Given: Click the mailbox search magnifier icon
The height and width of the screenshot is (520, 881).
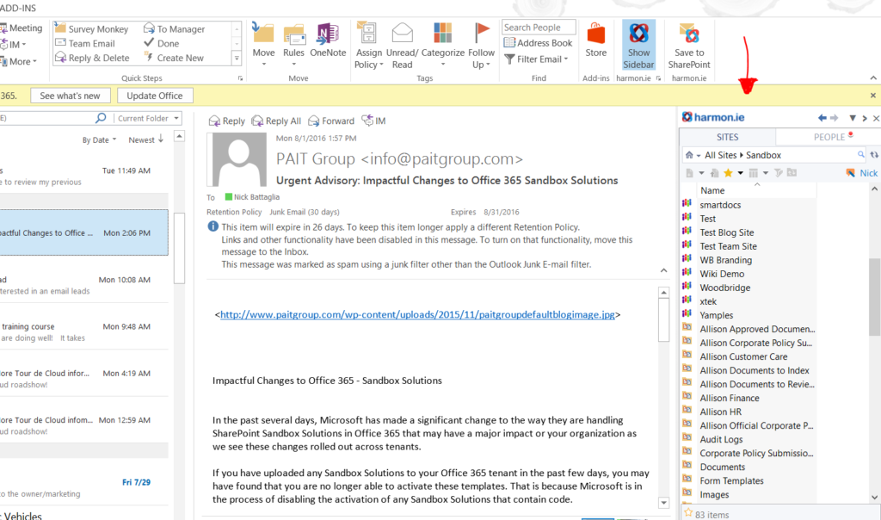Looking at the screenshot, I should click(101, 118).
